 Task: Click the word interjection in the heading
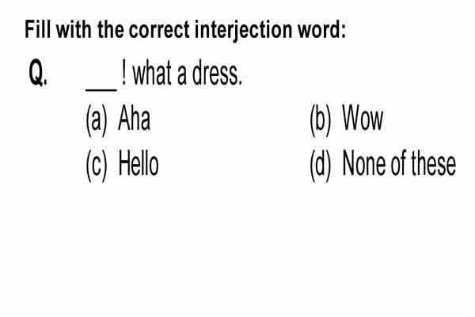244,30
